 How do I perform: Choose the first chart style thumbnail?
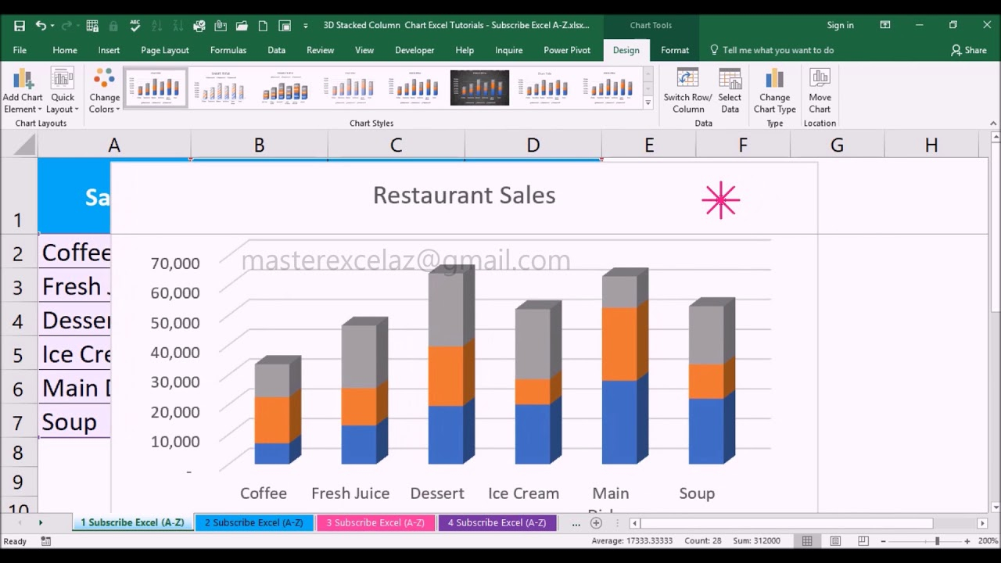tap(156, 87)
